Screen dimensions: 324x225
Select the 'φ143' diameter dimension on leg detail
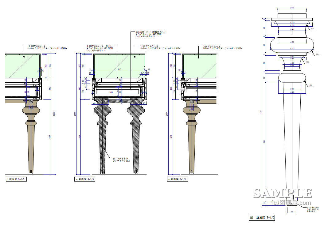click(x=292, y=48)
